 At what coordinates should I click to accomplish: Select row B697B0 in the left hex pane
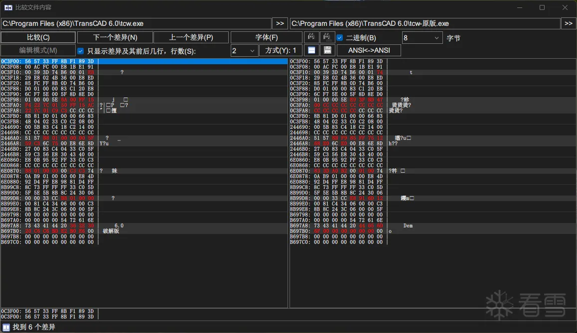[144, 231]
